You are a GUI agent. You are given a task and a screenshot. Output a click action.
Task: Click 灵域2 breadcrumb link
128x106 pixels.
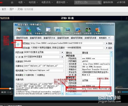click(20, 9)
